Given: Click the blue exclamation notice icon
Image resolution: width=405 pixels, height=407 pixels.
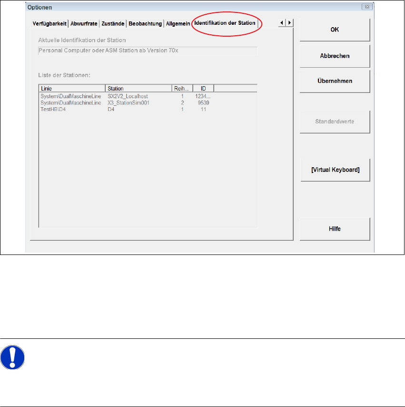Looking at the screenshot, I should pos(12,357).
